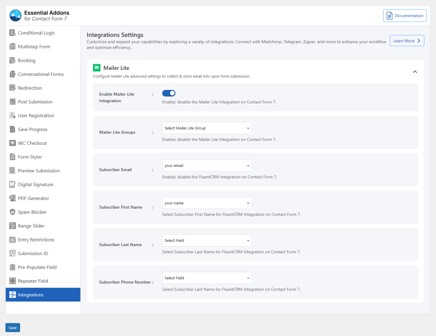Click the Subscriber First Name label
The width and height of the screenshot is (436, 336).
point(120,207)
